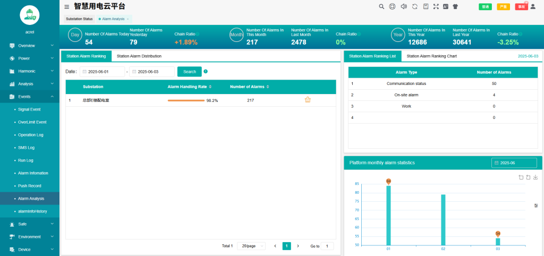Screen dimensions: 544x256
Task: Switch to Station Alarm Ranking Chart tab
Action: pyautogui.click(x=431, y=56)
